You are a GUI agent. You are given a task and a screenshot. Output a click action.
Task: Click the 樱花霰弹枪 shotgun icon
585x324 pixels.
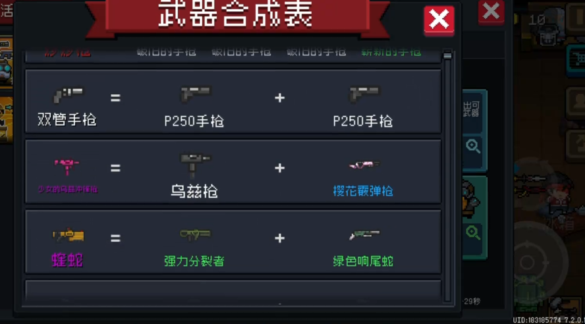pos(364,165)
